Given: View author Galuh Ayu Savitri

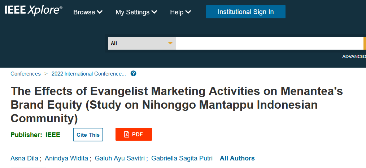Looking at the screenshot, I should point(120,158).
